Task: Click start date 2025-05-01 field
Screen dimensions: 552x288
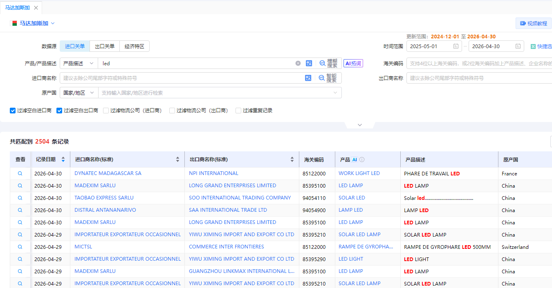Action: [434, 46]
